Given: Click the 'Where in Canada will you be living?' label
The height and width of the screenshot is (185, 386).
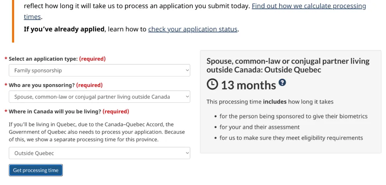Looking at the screenshot, I should coord(55,112).
